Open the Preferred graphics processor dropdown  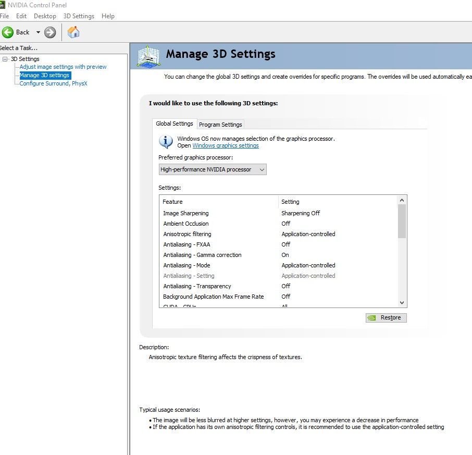pyautogui.click(x=213, y=169)
